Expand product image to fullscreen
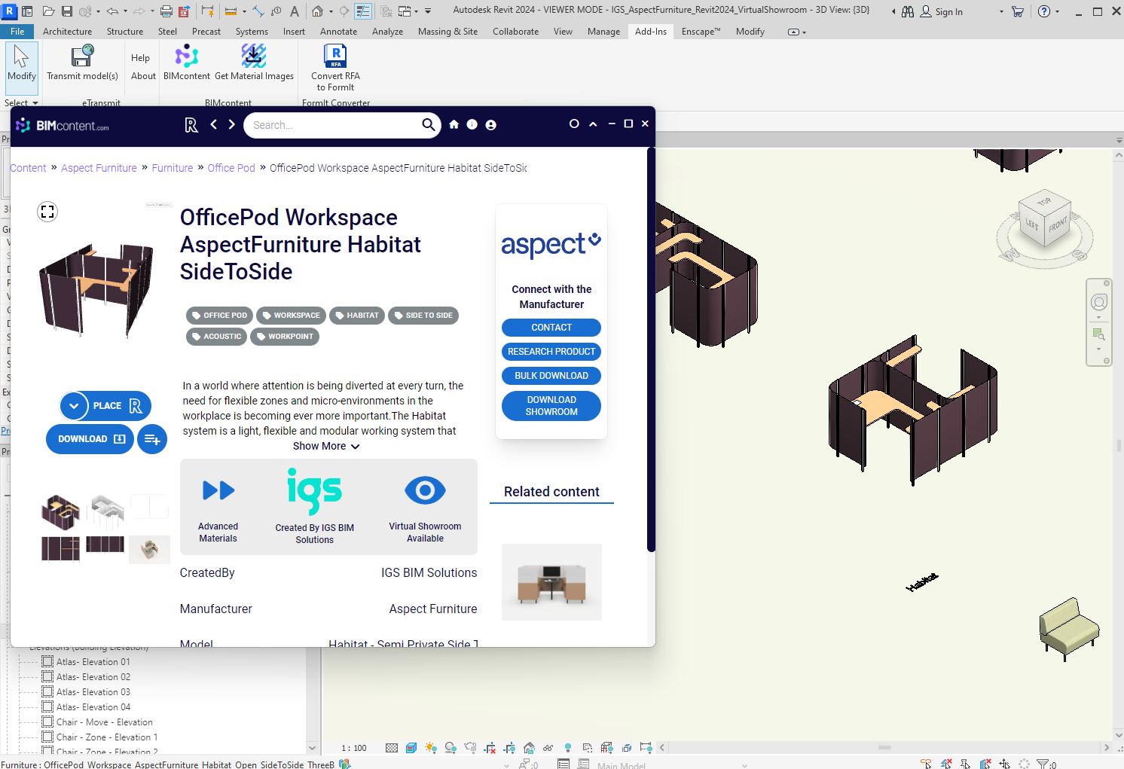The width and height of the screenshot is (1124, 769). (47, 212)
